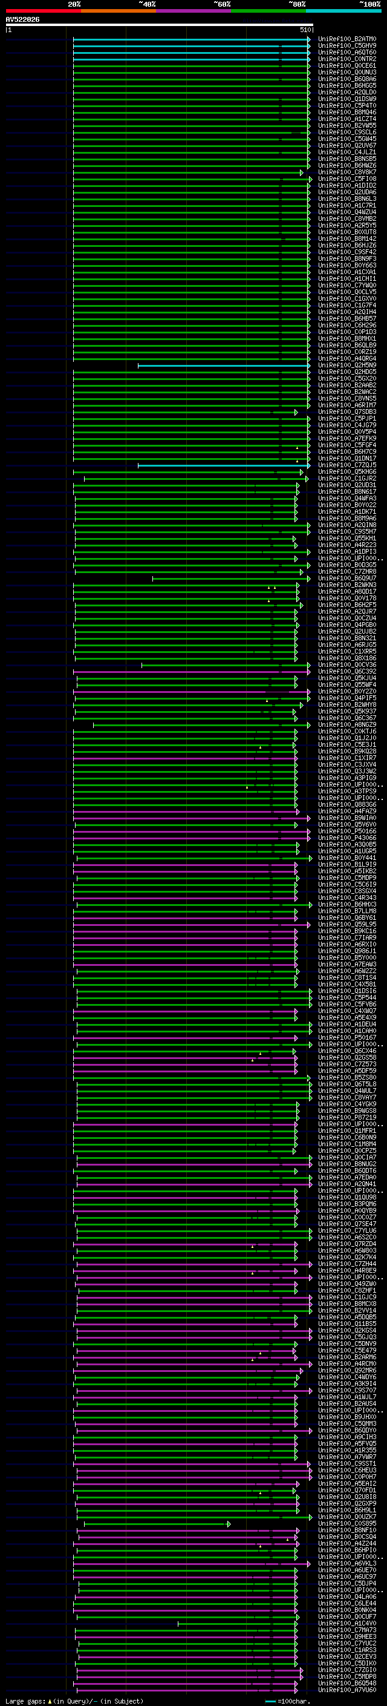
Task: Select the UniRef100_P50166 label
Action: pyautogui.click(x=347, y=831)
